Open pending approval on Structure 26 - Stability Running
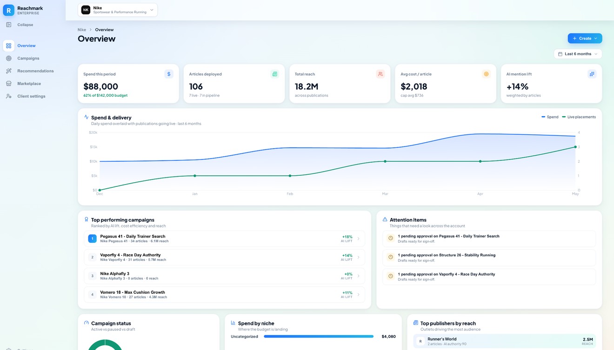Image resolution: width=614 pixels, height=350 pixels. [x=489, y=257]
